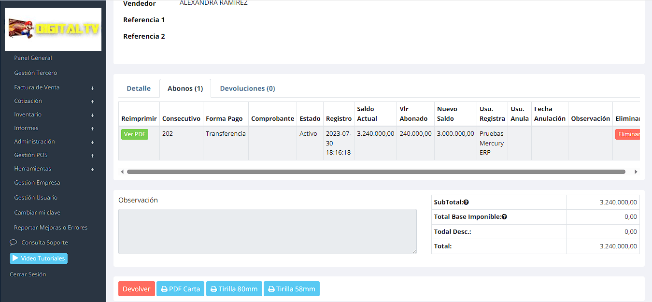Print PDF Carta document
This screenshot has height=302, width=652.
coord(180,289)
